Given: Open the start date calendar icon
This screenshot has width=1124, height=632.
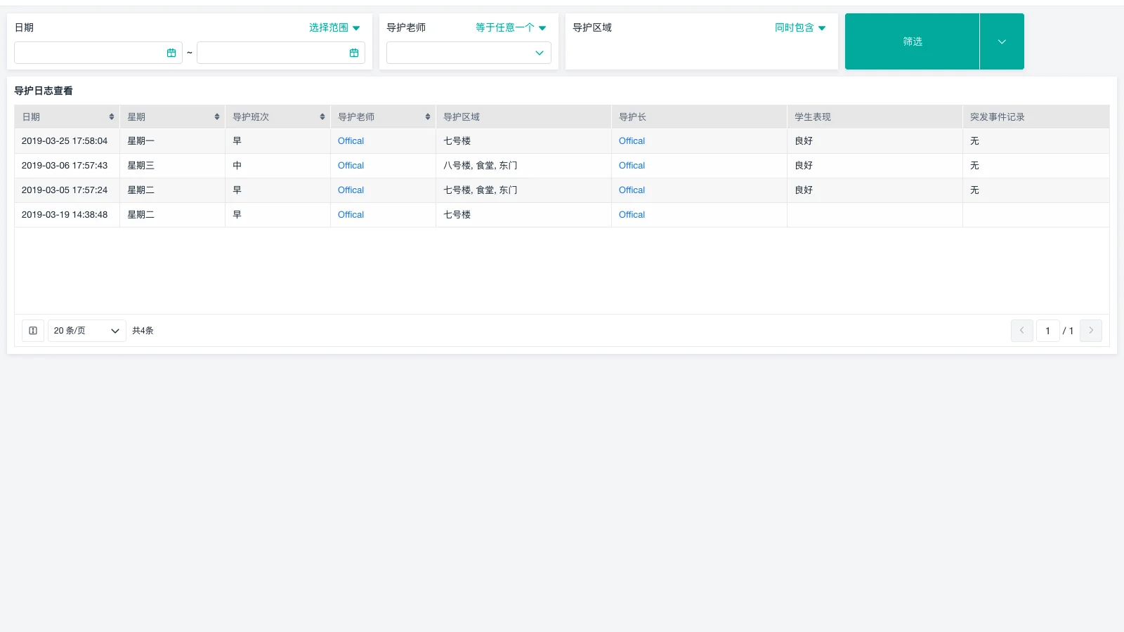Looking at the screenshot, I should (171, 53).
